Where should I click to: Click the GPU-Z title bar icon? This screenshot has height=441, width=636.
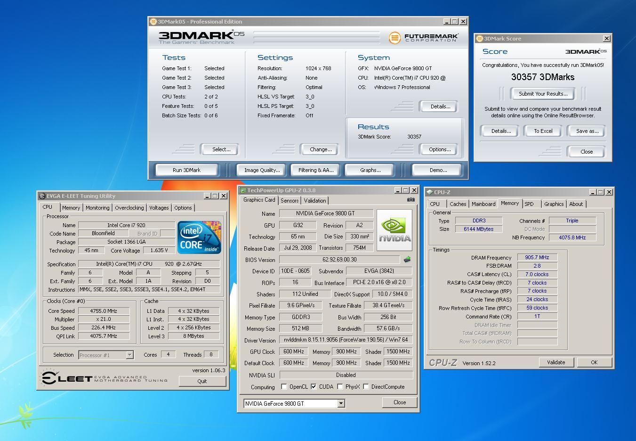coord(243,190)
